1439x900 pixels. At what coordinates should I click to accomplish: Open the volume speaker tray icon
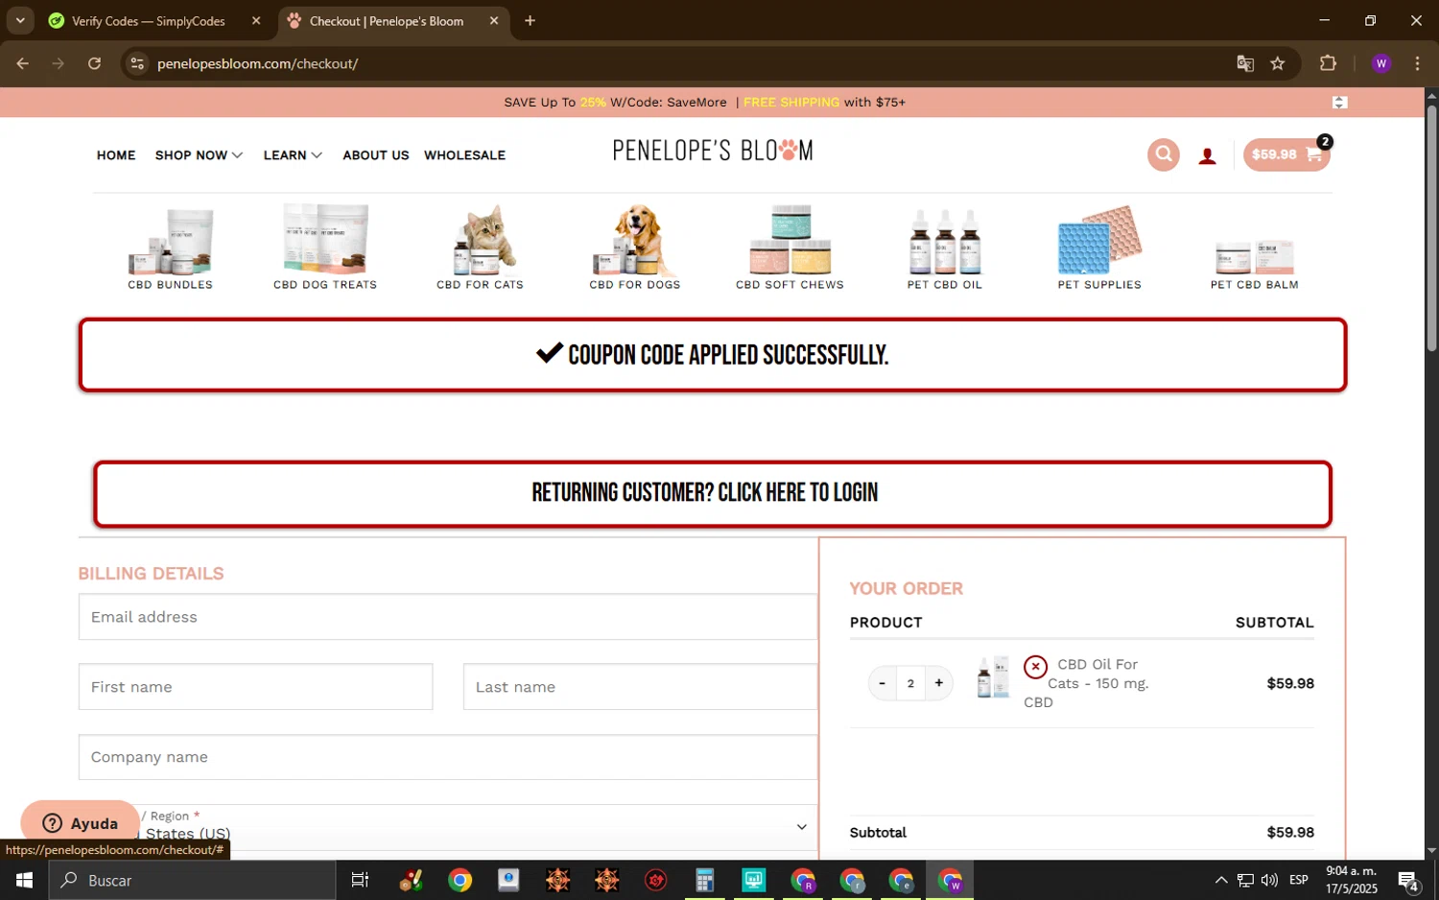(x=1270, y=880)
